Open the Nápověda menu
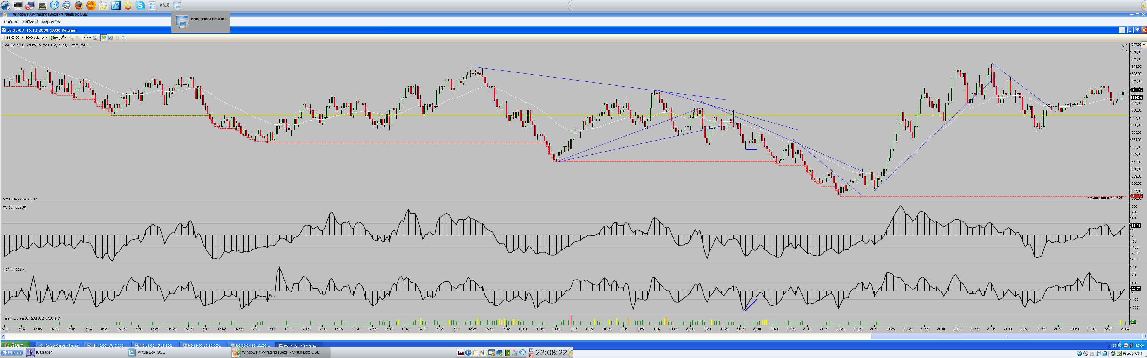This screenshot has width=1147, height=358. (52, 22)
